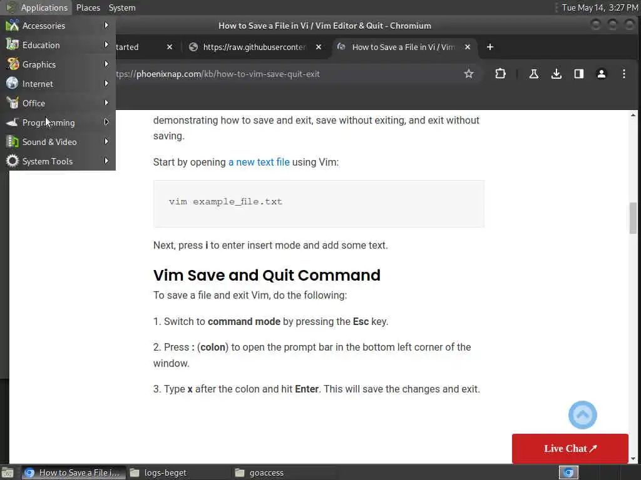The image size is (641, 480).
Task: Expand the arrow next to Education
Action: (x=106, y=44)
